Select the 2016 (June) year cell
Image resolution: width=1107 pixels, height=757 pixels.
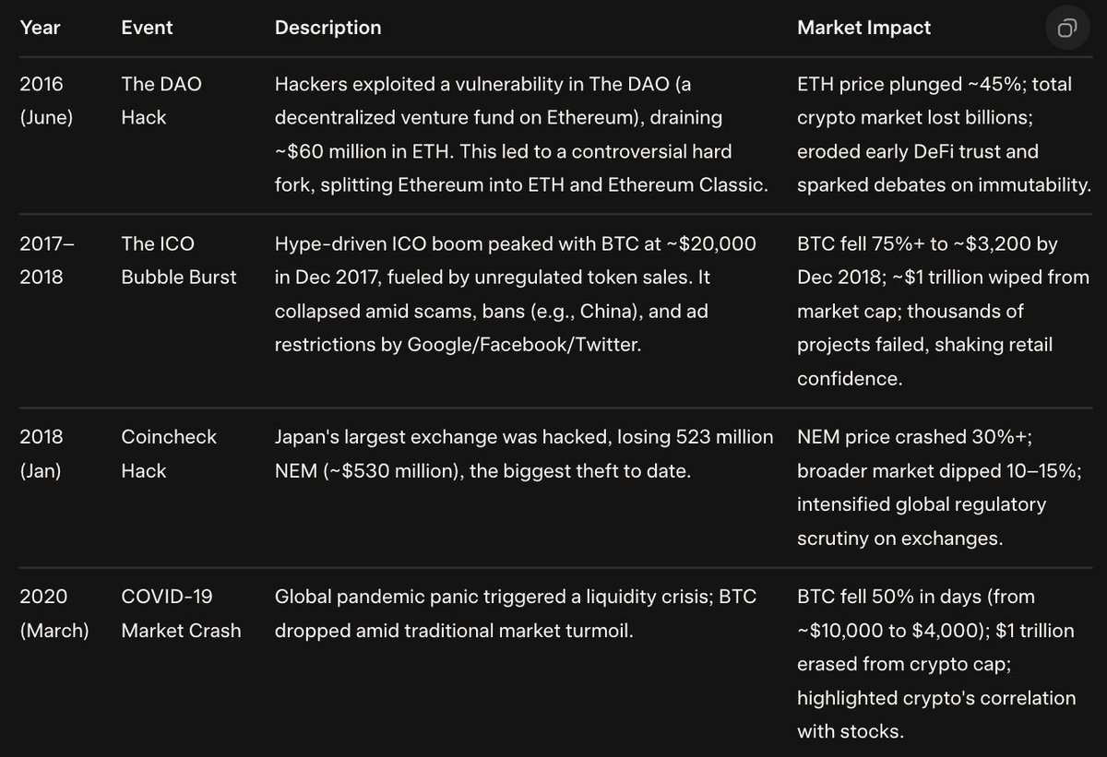pos(44,101)
